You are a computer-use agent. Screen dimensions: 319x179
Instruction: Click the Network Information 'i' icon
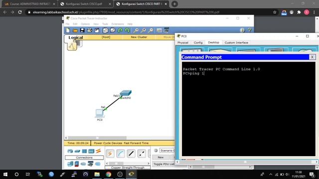coord(242,30)
